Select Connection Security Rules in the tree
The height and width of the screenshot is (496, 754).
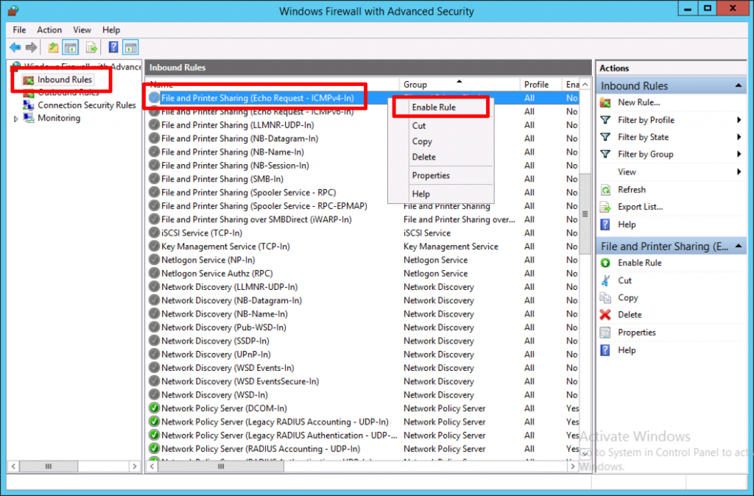(85, 105)
